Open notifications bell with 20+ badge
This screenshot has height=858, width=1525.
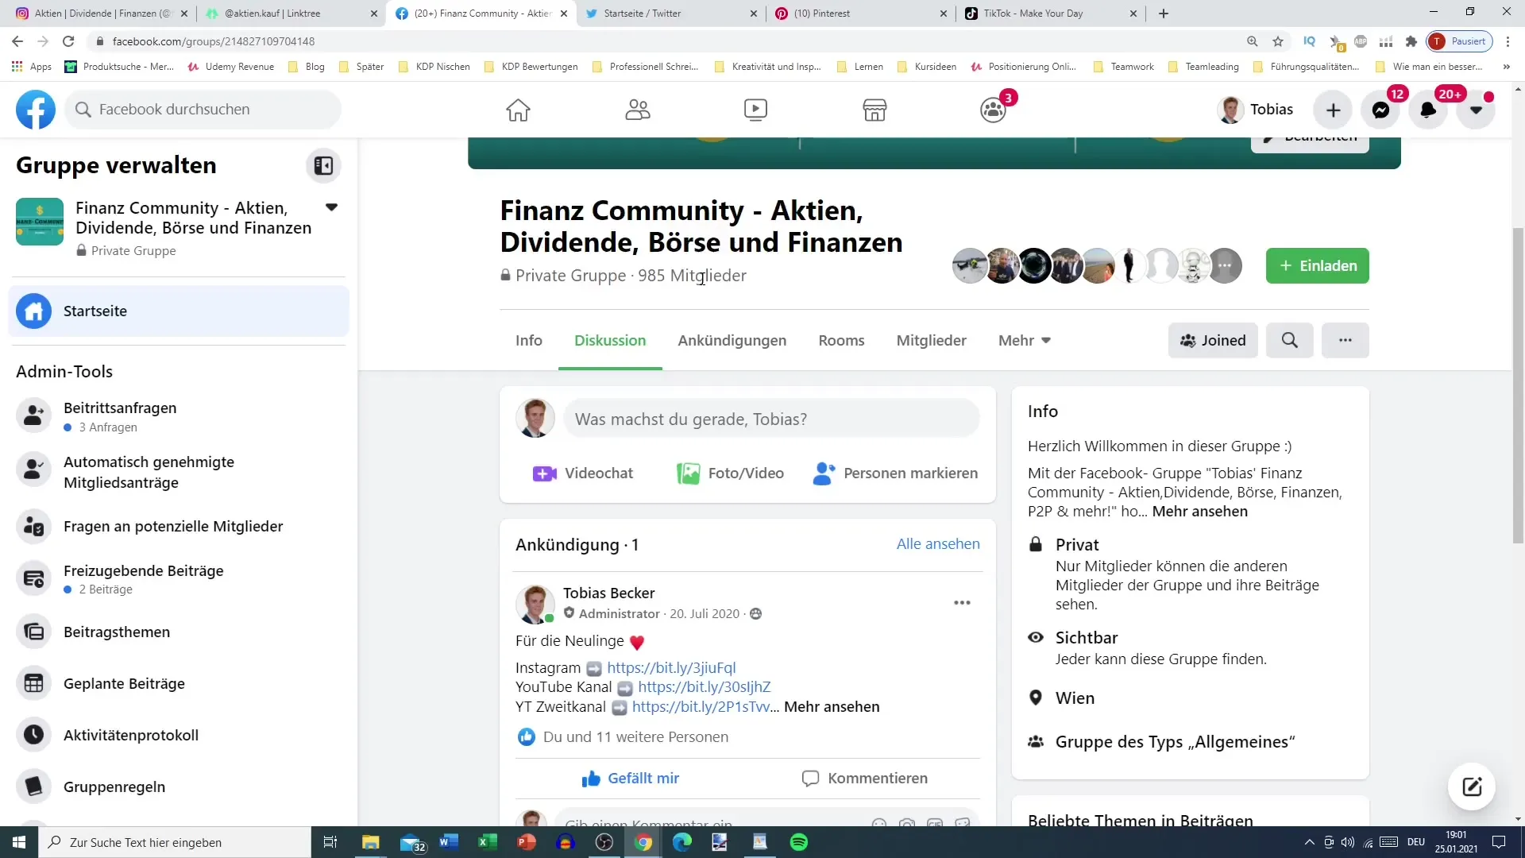[1428, 110]
